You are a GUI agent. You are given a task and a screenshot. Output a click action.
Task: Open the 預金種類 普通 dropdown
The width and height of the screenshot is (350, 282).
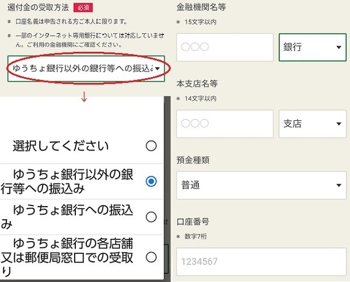[261, 185]
